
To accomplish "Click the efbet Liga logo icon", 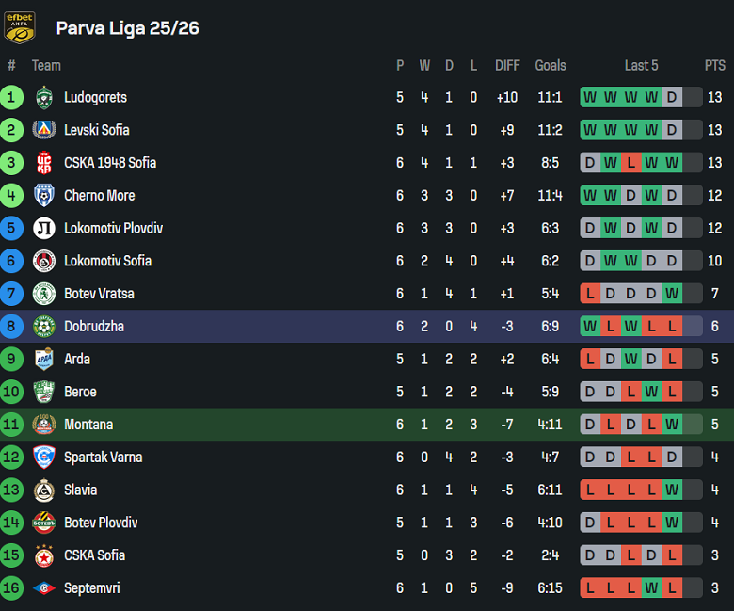I will [20, 27].
